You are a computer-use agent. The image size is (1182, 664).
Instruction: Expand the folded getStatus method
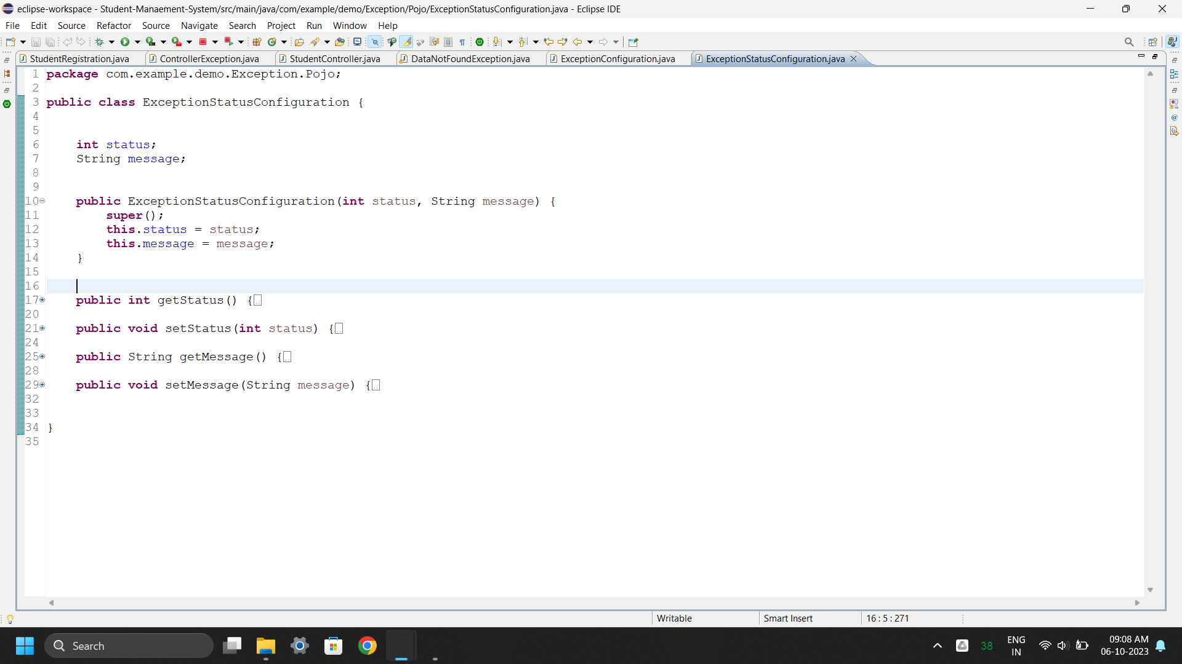click(42, 300)
